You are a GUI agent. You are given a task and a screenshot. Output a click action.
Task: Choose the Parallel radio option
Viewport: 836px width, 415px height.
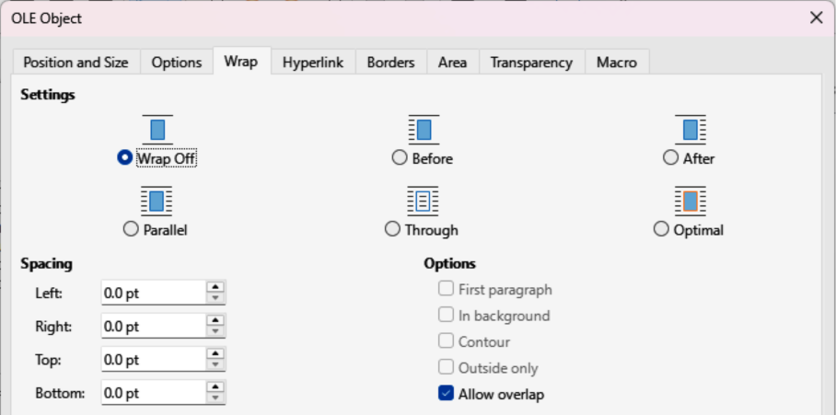click(x=130, y=230)
